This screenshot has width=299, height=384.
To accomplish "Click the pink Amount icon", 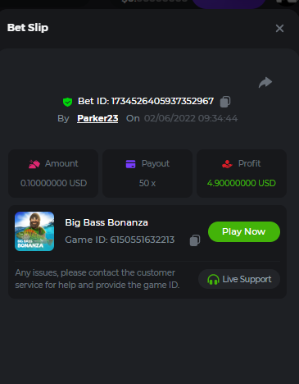I will click(x=34, y=164).
